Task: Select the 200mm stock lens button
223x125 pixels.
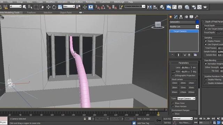Action: [x=191, y=92]
